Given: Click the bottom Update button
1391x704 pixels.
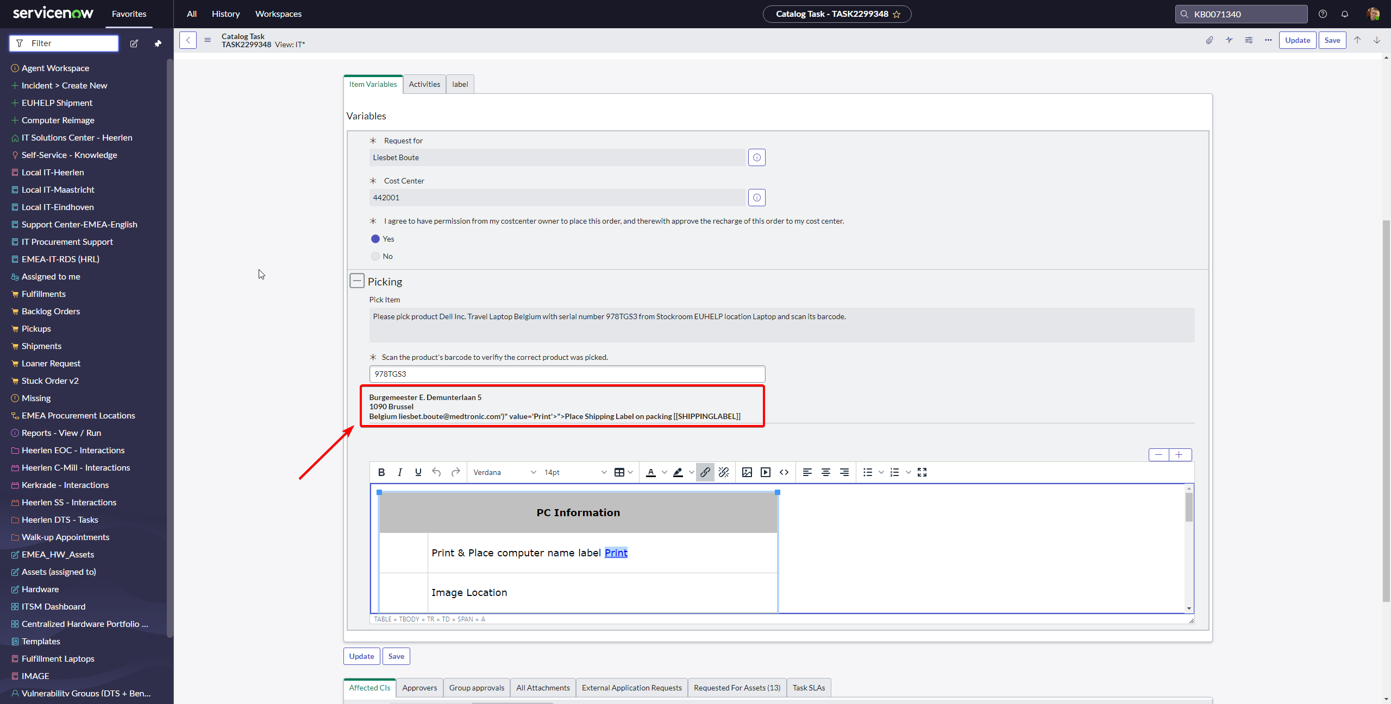Looking at the screenshot, I should point(361,656).
